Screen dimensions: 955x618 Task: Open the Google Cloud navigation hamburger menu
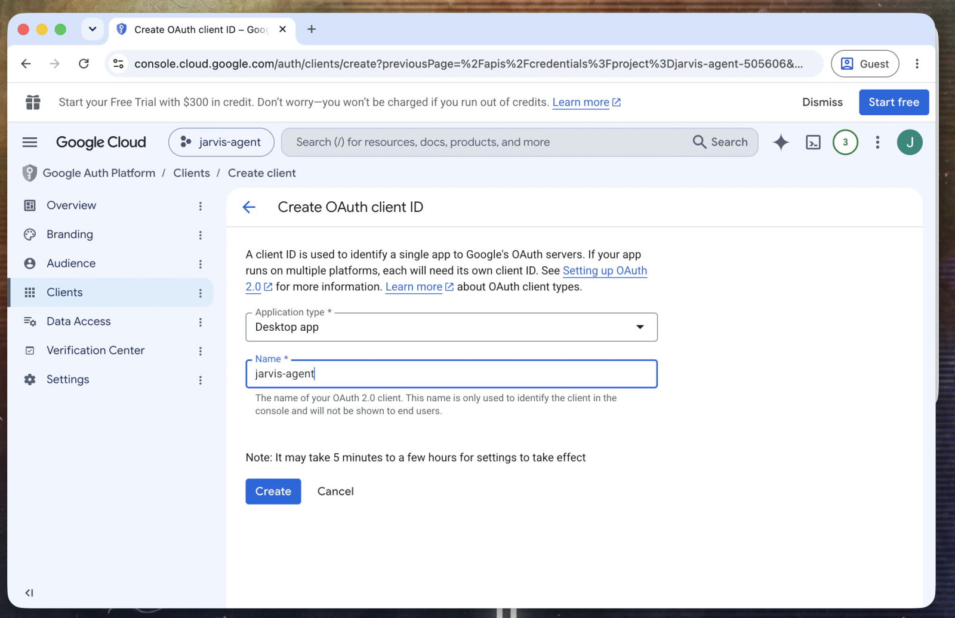point(29,142)
